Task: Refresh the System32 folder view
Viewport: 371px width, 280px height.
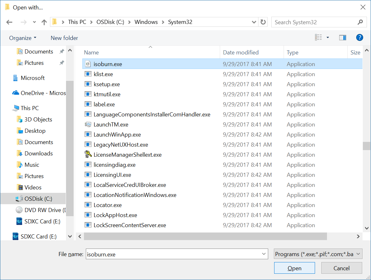Action: tap(263, 22)
